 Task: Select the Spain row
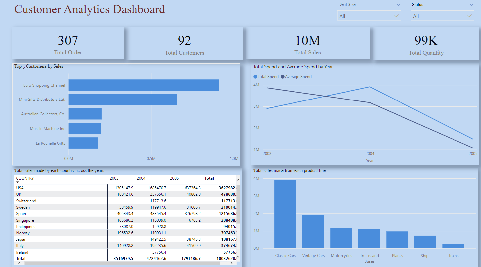click(125, 214)
